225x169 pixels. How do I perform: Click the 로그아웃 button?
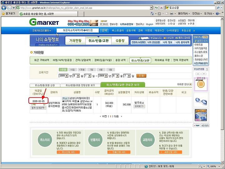104,24
